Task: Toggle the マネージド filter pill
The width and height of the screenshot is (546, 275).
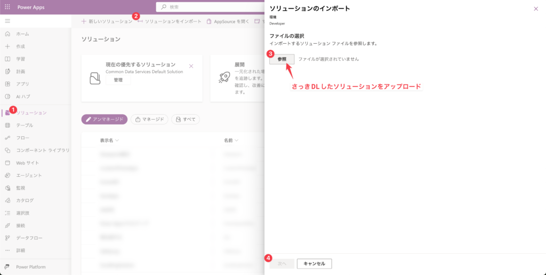Action: coord(149,119)
